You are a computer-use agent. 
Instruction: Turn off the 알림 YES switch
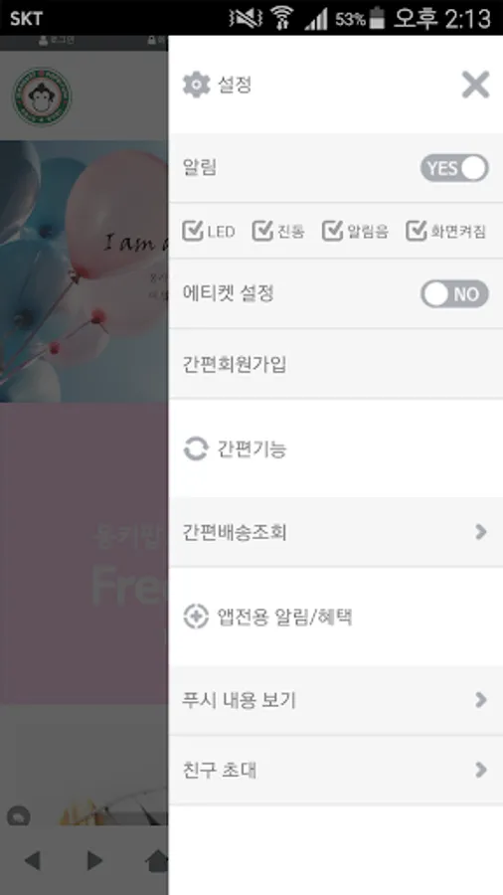[x=454, y=168]
